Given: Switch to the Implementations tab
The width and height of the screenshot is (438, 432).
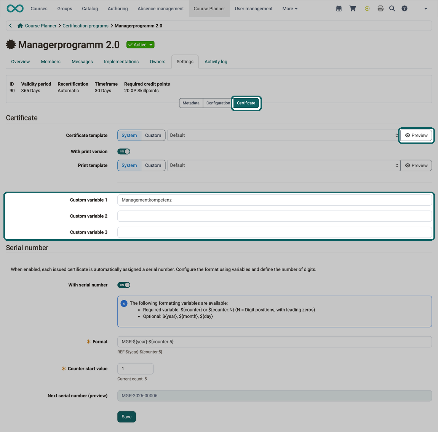Looking at the screenshot, I should 121,62.
